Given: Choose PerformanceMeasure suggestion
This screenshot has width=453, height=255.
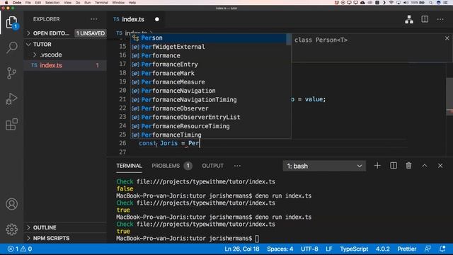Looking at the screenshot, I should click(x=208, y=82).
